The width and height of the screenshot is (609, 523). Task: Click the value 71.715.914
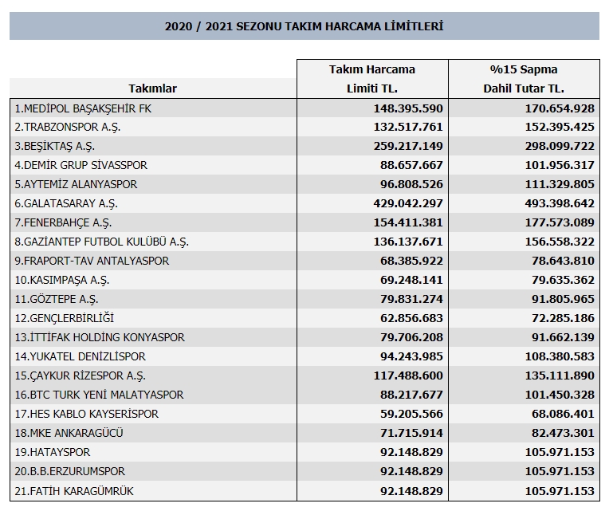(x=411, y=433)
